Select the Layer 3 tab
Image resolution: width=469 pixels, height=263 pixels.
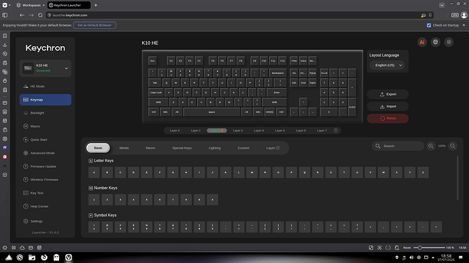tap(238, 131)
